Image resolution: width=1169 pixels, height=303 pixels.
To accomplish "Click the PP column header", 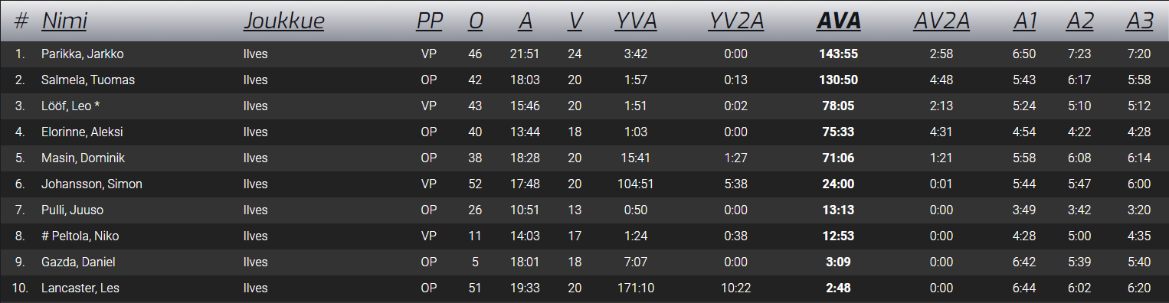I will 429,21.
